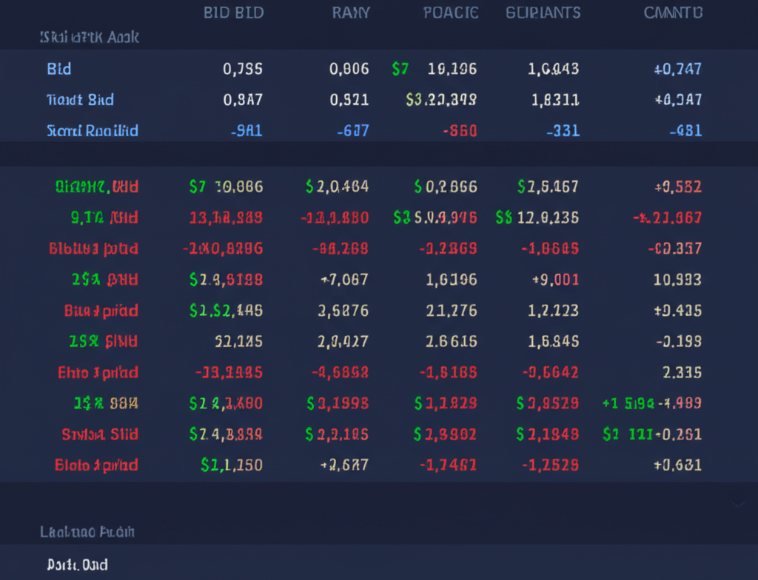Click the 'Lkaluao Pudih' section heading

[x=87, y=532]
